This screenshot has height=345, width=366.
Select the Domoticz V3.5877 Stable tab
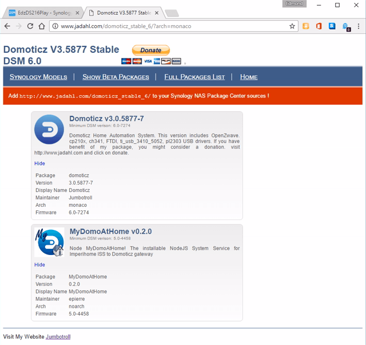(x=124, y=13)
